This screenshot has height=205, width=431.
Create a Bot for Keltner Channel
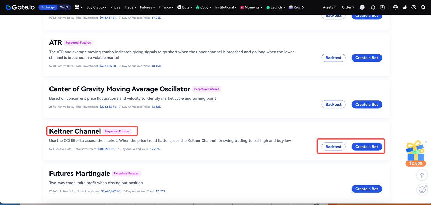point(366,147)
